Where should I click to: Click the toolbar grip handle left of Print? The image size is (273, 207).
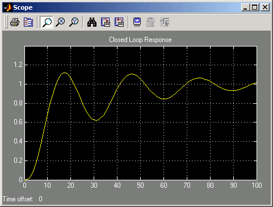(x=6, y=22)
